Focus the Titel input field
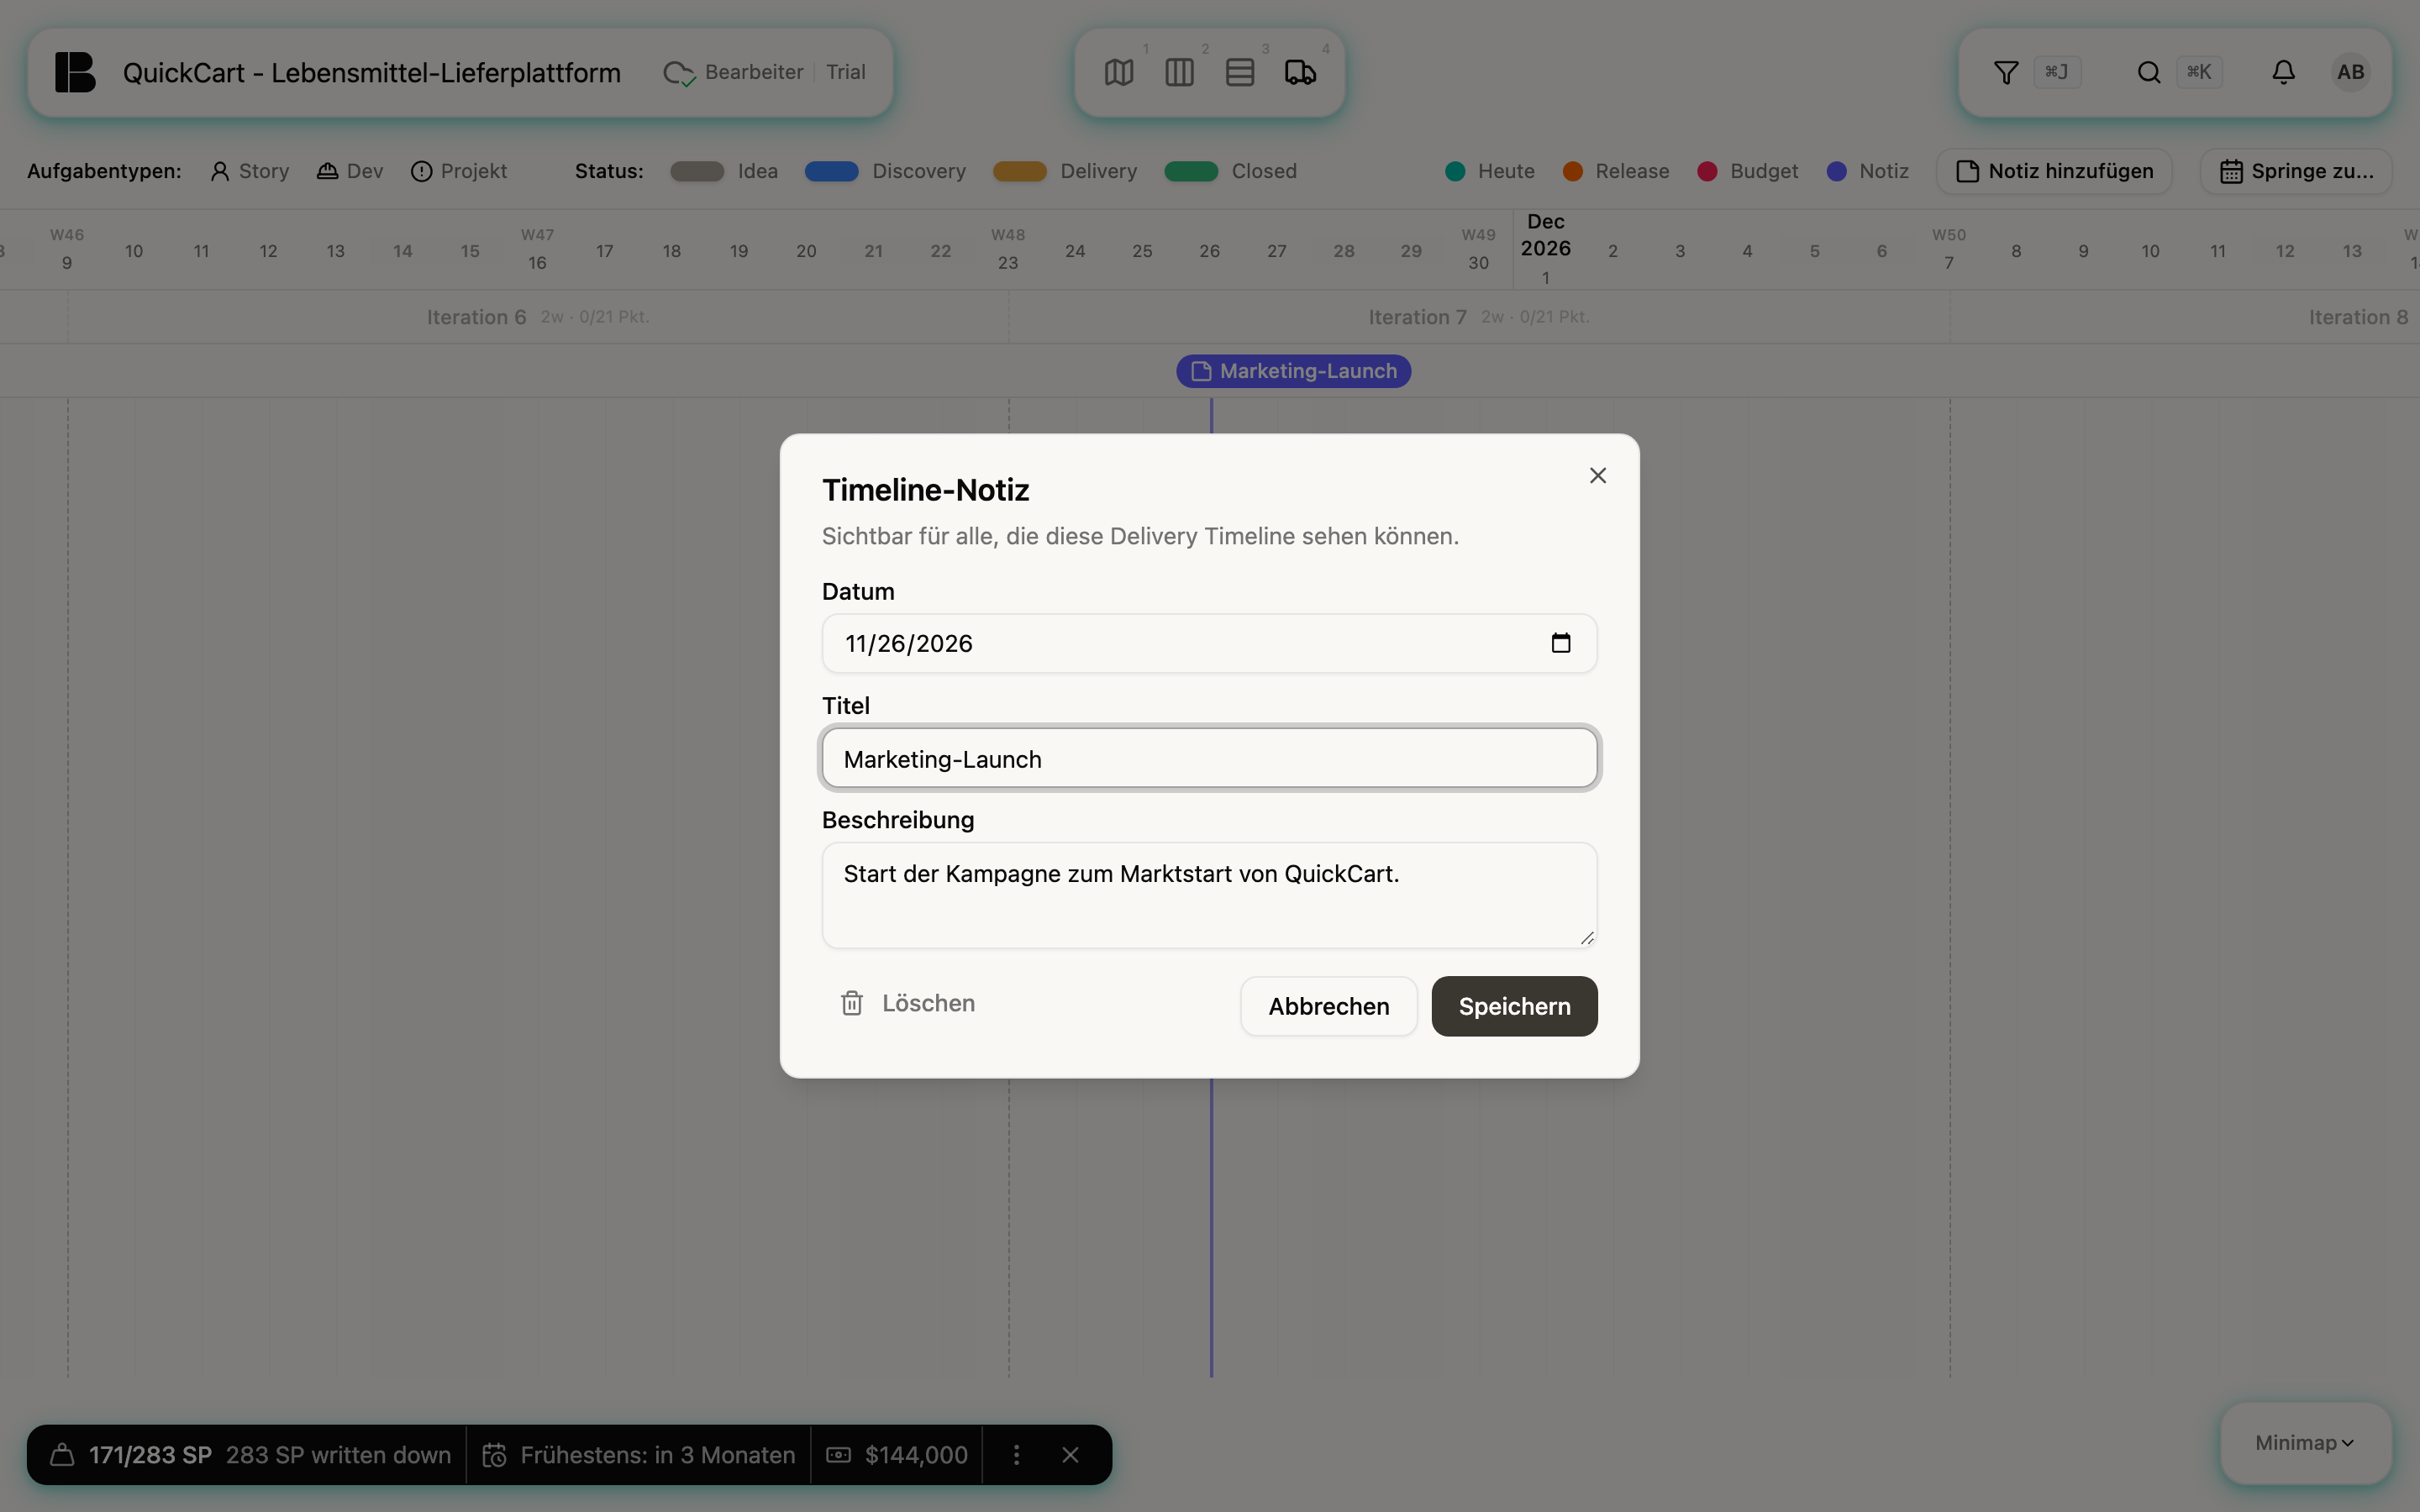 [1209, 758]
